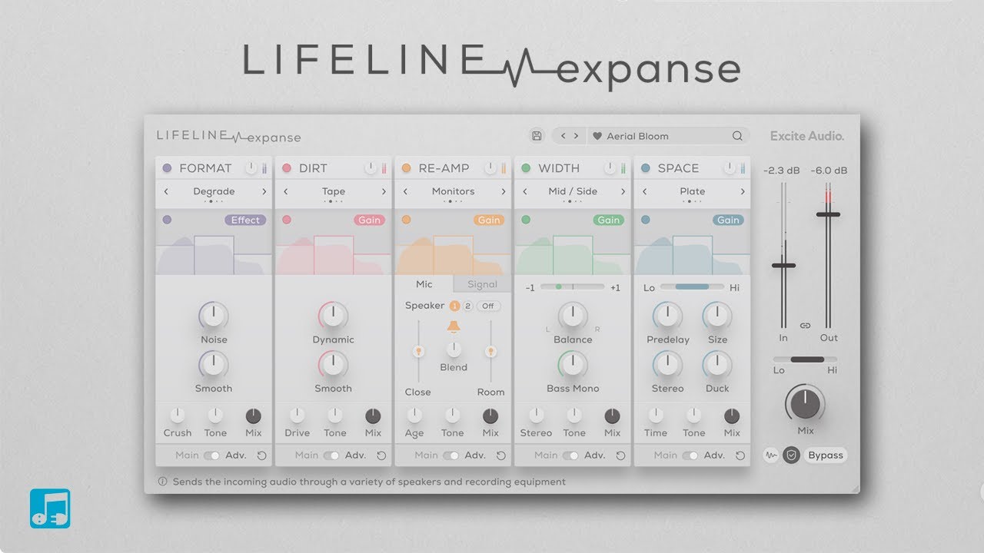Viewport: 984px width, 553px height.
Task: Select next SPACE mode after Plate
Action: point(743,191)
